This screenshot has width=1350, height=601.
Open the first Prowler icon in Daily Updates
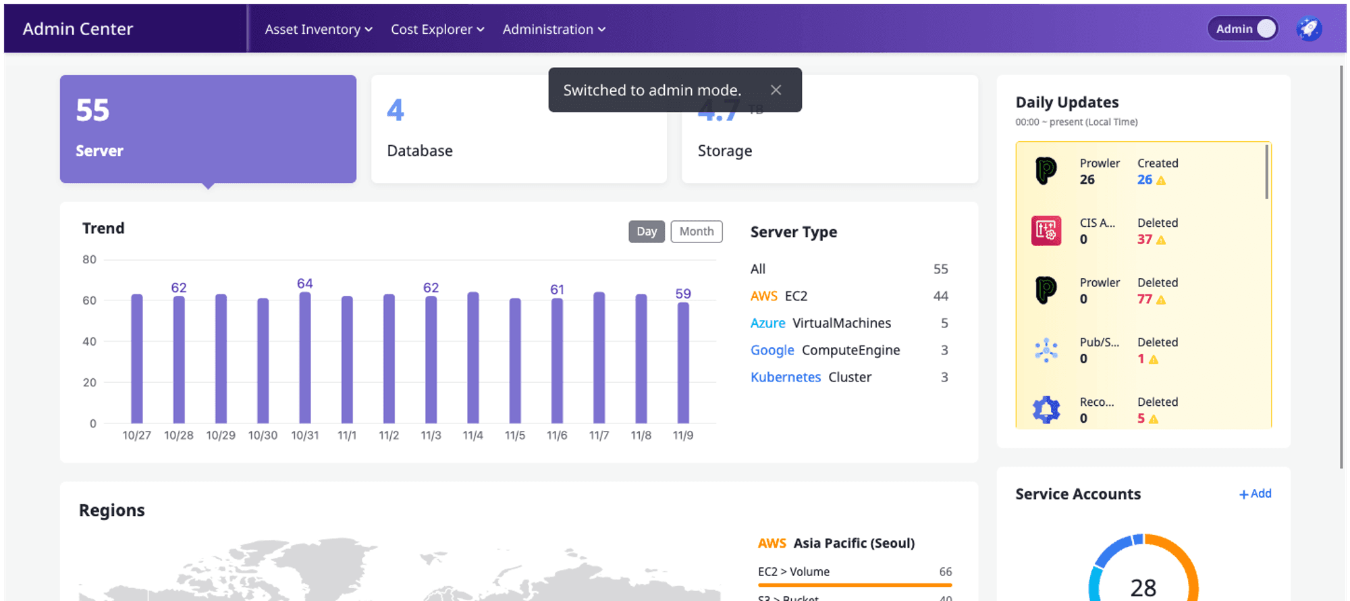(1046, 171)
